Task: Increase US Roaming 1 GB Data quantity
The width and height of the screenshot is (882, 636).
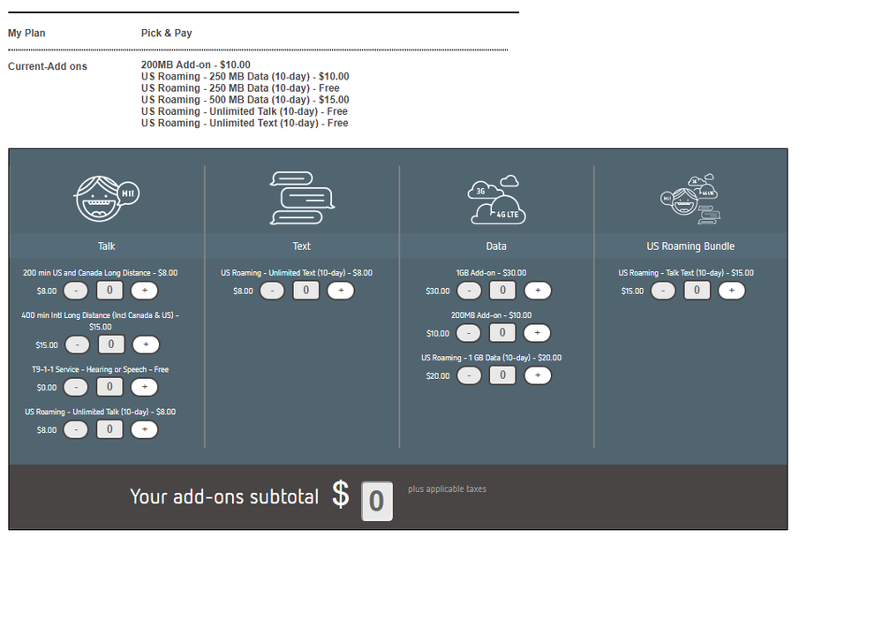Action: [537, 375]
